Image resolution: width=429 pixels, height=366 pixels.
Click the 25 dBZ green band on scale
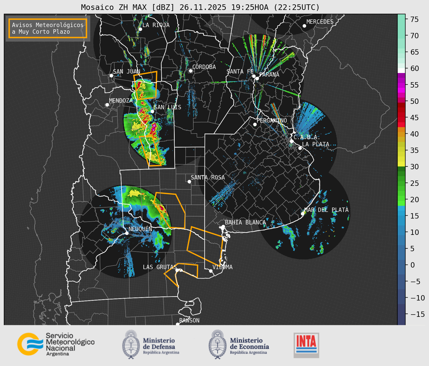401,183
